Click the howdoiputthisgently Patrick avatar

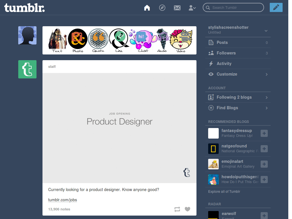213,180
